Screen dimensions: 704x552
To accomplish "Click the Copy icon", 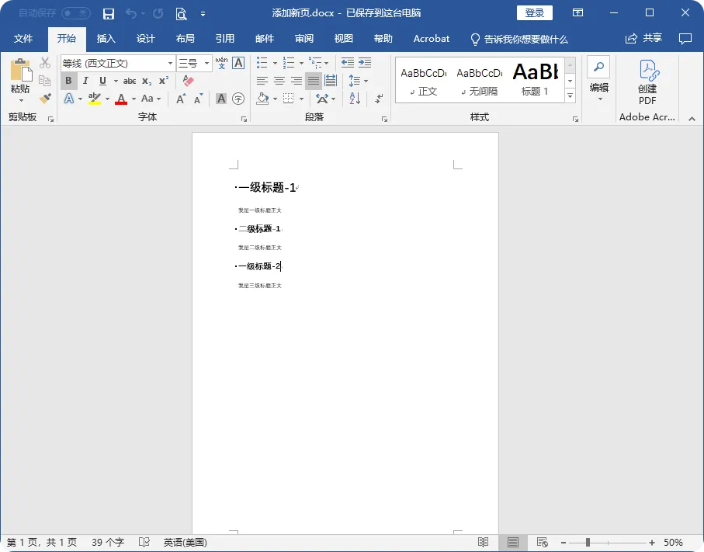I will 44,81.
